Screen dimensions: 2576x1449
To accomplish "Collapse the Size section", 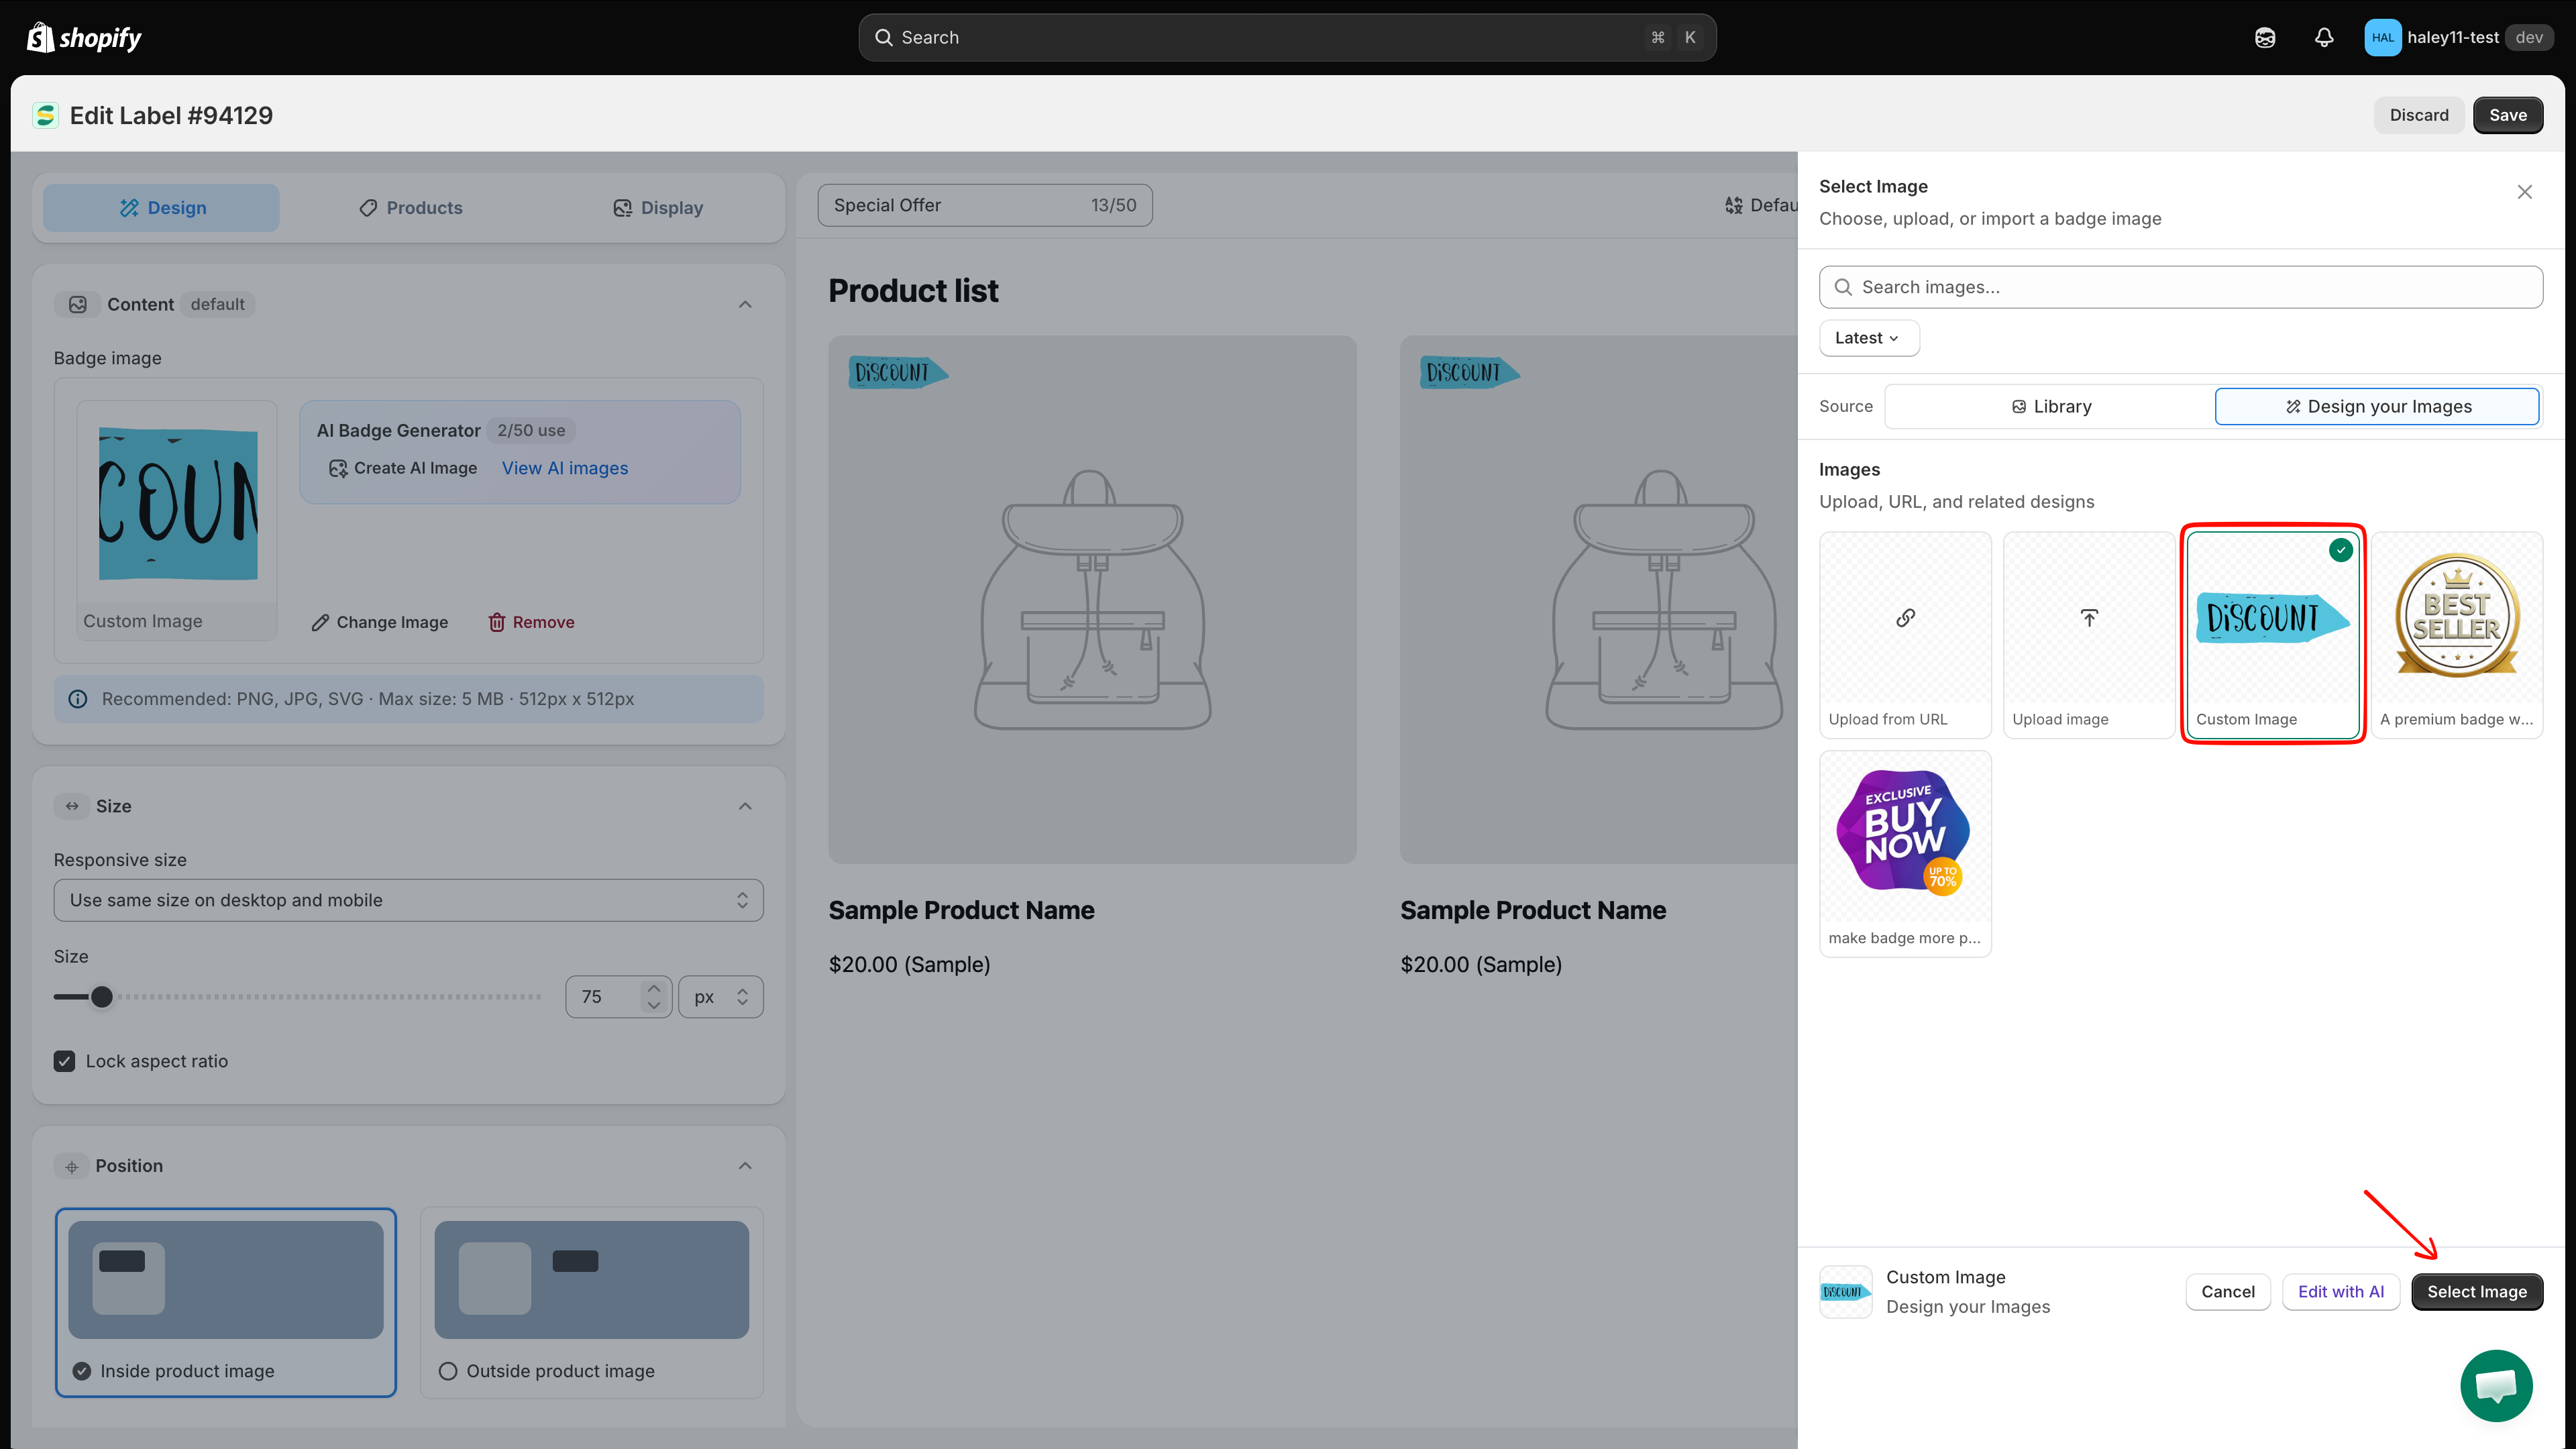I will pos(745,805).
